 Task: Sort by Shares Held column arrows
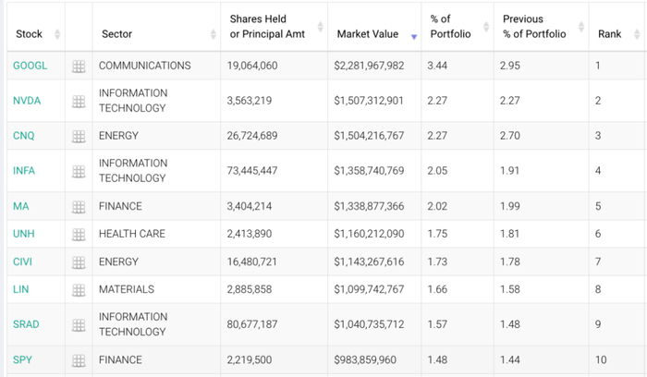click(x=320, y=27)
